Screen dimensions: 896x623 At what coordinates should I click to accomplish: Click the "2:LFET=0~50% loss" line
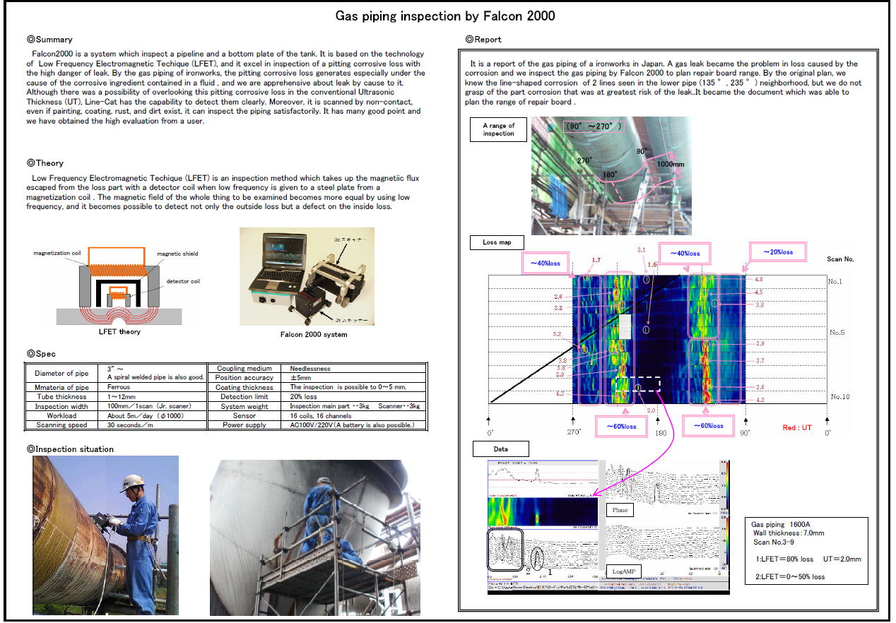tap(789, 577)
